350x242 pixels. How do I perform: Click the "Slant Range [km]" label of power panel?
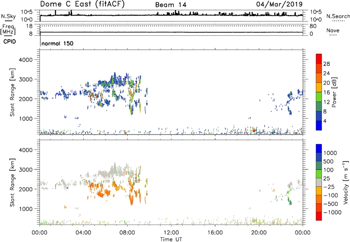pyautogui.click(x=12, y=92)
